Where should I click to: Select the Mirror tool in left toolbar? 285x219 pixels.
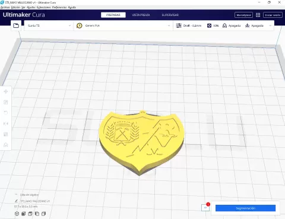[x=6, y=123]
